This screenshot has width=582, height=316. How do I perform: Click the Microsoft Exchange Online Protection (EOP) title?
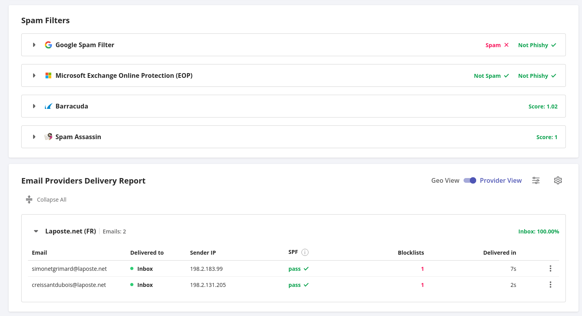(x=124, y=75)
